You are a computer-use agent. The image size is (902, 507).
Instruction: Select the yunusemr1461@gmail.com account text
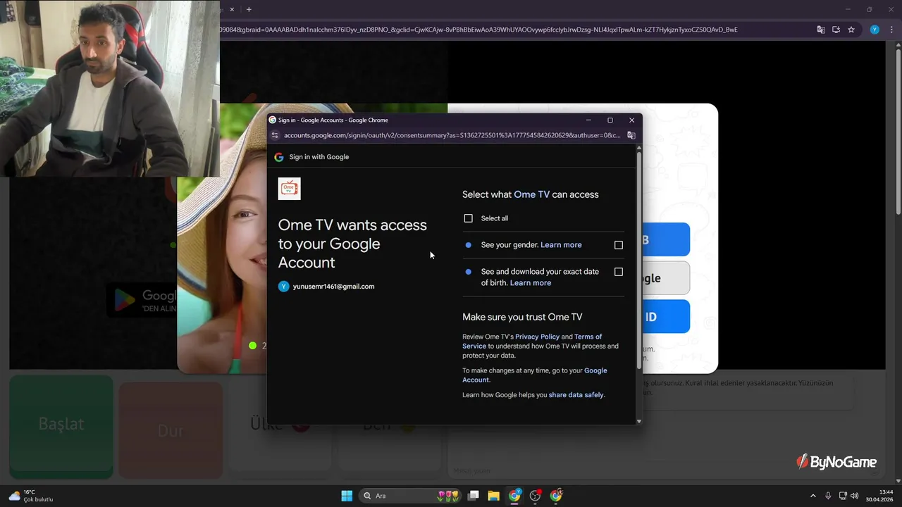click(x=333, y=287)
